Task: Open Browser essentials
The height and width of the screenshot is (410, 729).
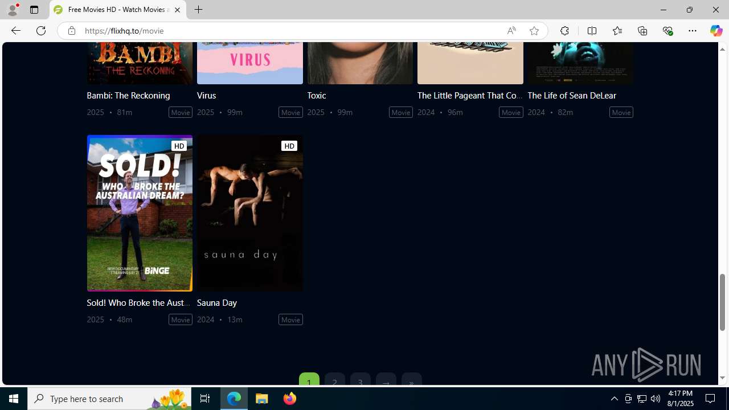Action: 667,31
